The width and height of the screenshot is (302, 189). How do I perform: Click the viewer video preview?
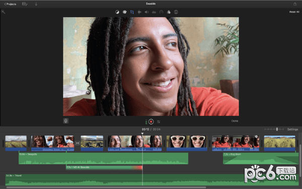151,67
